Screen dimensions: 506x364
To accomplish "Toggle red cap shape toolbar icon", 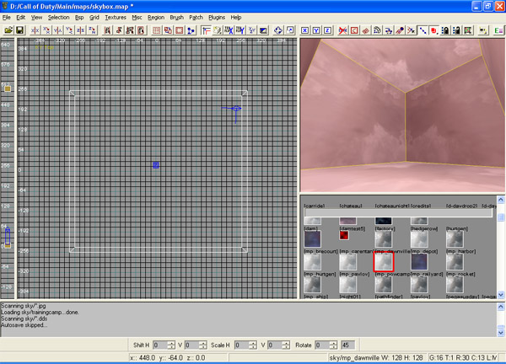I will pyautogui.click(x=433, y=30).
